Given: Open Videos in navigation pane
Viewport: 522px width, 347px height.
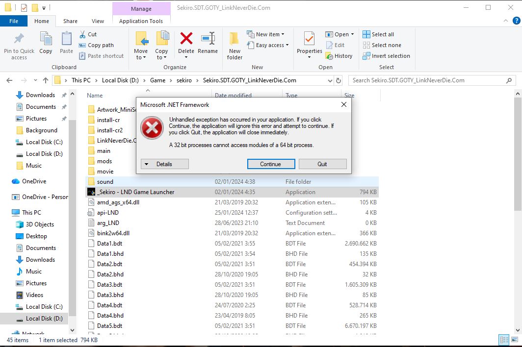Looking at the screenshot, I should [34, 295].
